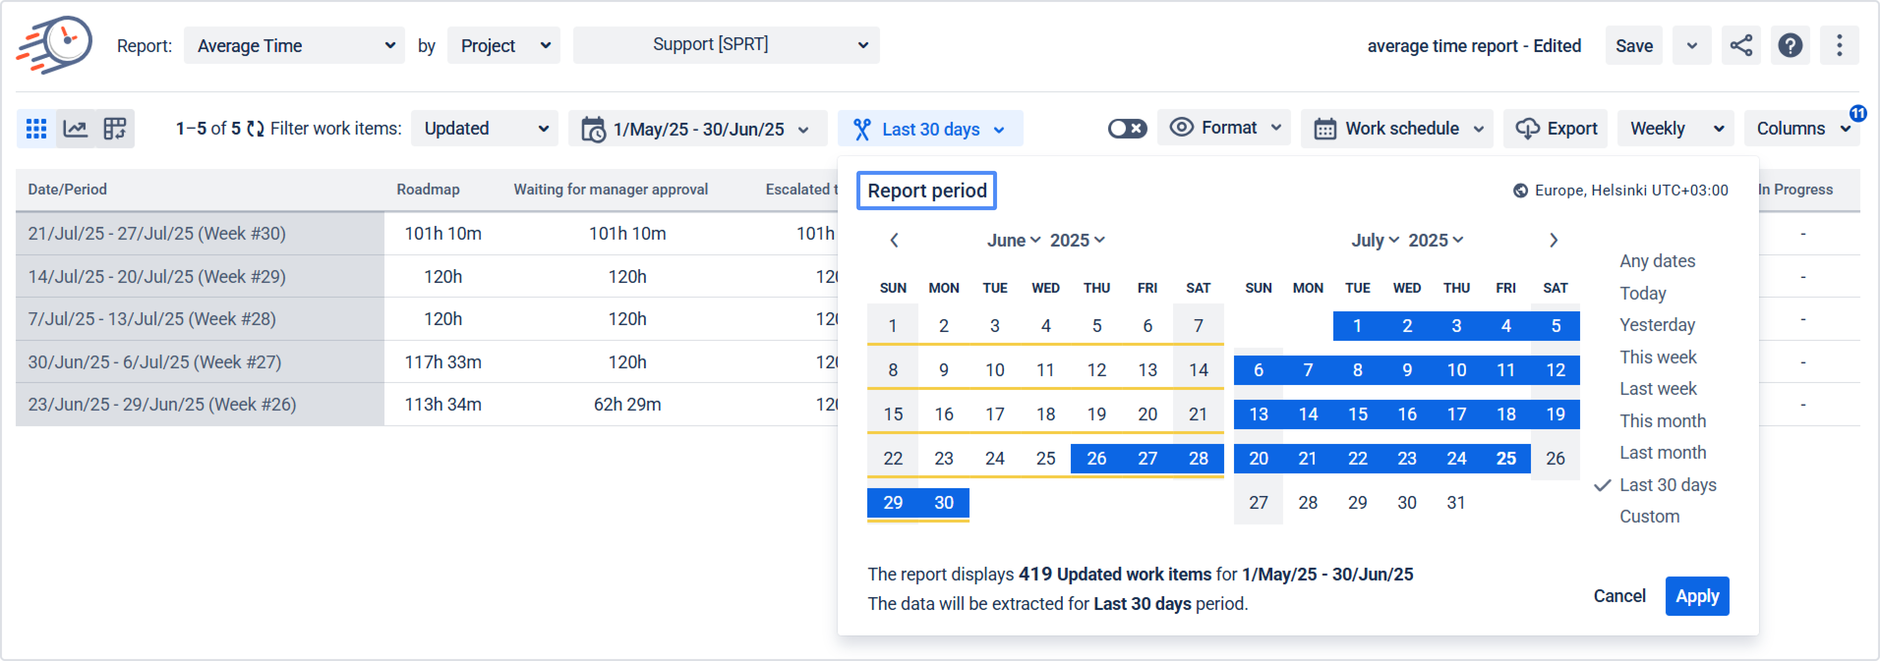Open the Weekly granularity dropdown
This screenshot has height=661, width=1880.
[1675, 129]
